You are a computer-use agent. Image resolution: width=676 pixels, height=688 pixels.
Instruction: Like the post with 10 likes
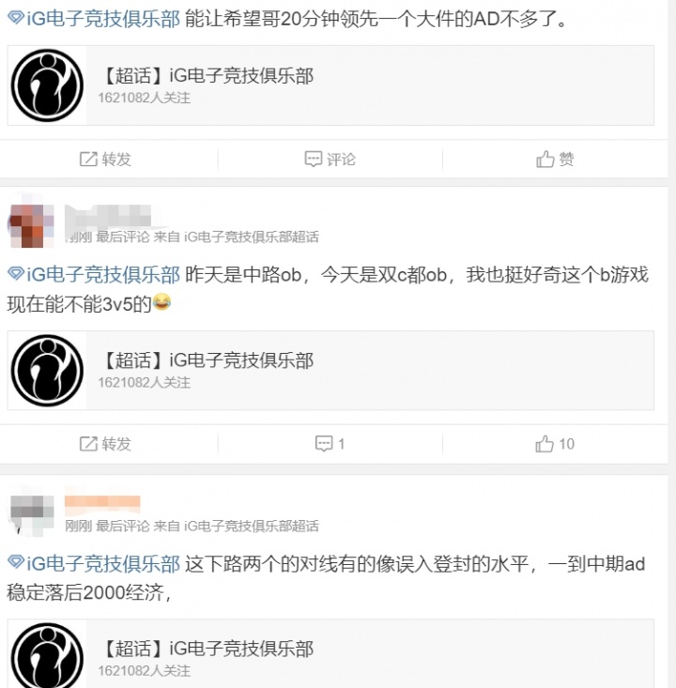[x=554, y=444]
